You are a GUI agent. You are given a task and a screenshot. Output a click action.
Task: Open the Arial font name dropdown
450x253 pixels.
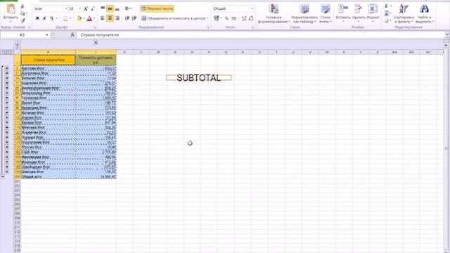click(x=66, y=9)
